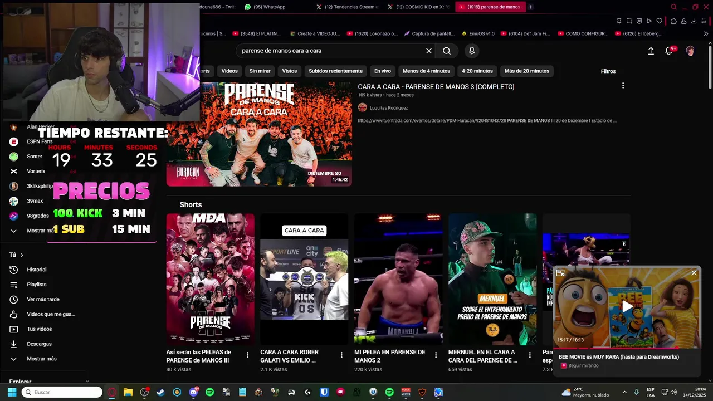Image resolution: width=713 pixels, height=401 pixels.
Task: Open Luquitas Rodriguez channel link
Action: pos(389,108)
